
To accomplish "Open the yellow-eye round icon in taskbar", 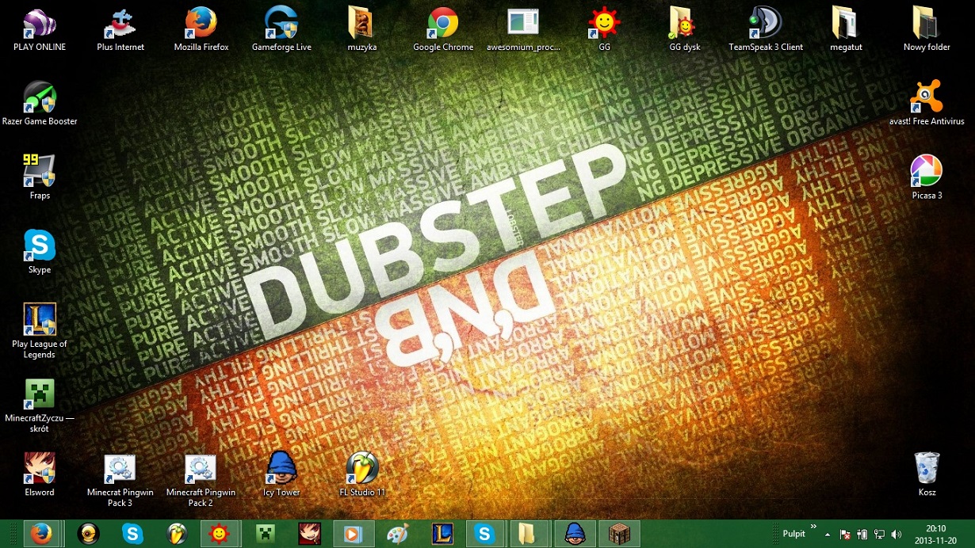I will coord(89,535).
